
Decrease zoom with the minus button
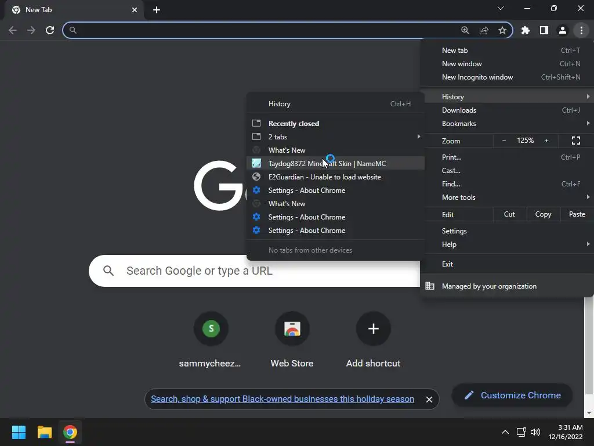(x=504, y=141)
